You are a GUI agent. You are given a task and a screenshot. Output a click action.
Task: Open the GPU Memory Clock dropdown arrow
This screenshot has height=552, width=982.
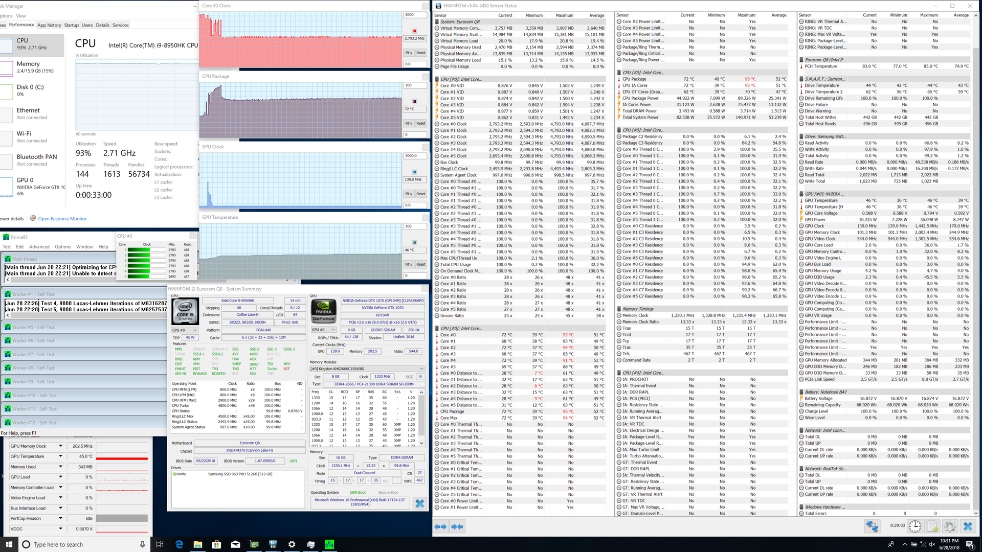click(x=60, y=446)
